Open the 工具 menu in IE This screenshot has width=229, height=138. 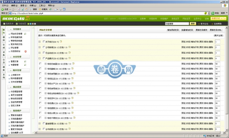[x=42, y=6]
